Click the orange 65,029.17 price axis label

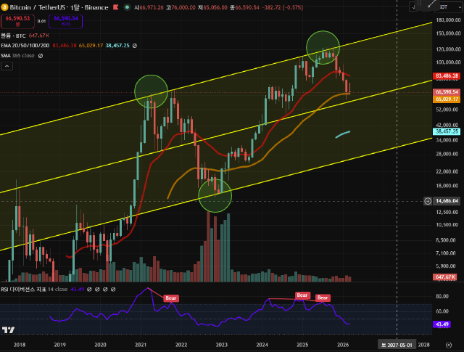tap(447, 99)
